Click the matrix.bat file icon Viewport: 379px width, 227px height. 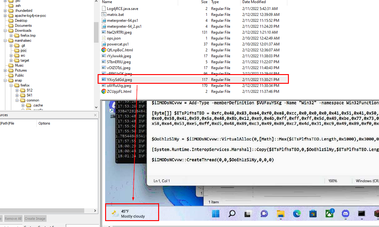[x=104, y=15]
